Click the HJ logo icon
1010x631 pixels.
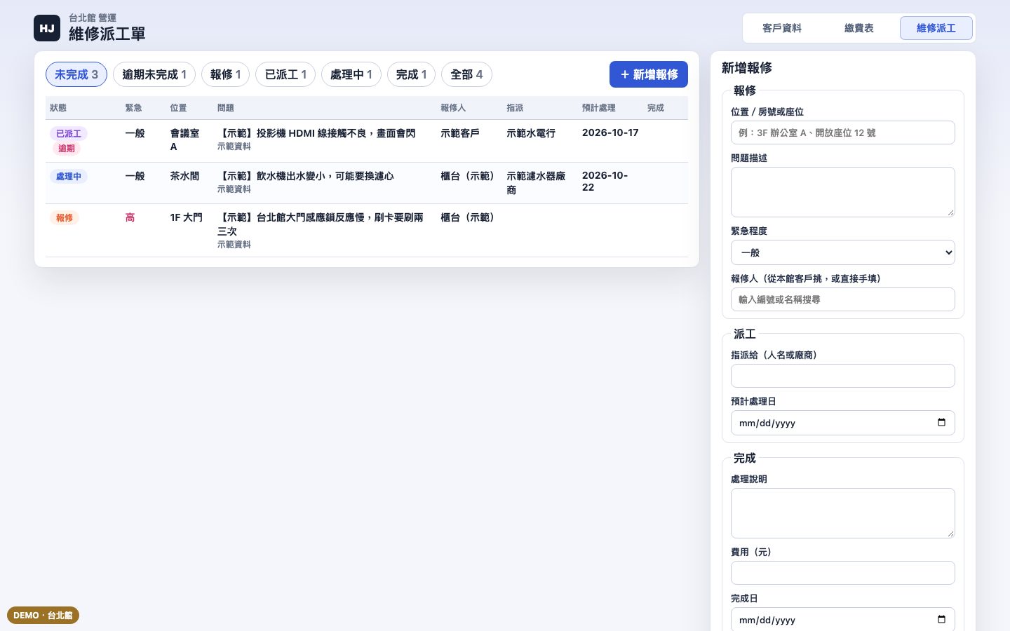pos(47,28)
